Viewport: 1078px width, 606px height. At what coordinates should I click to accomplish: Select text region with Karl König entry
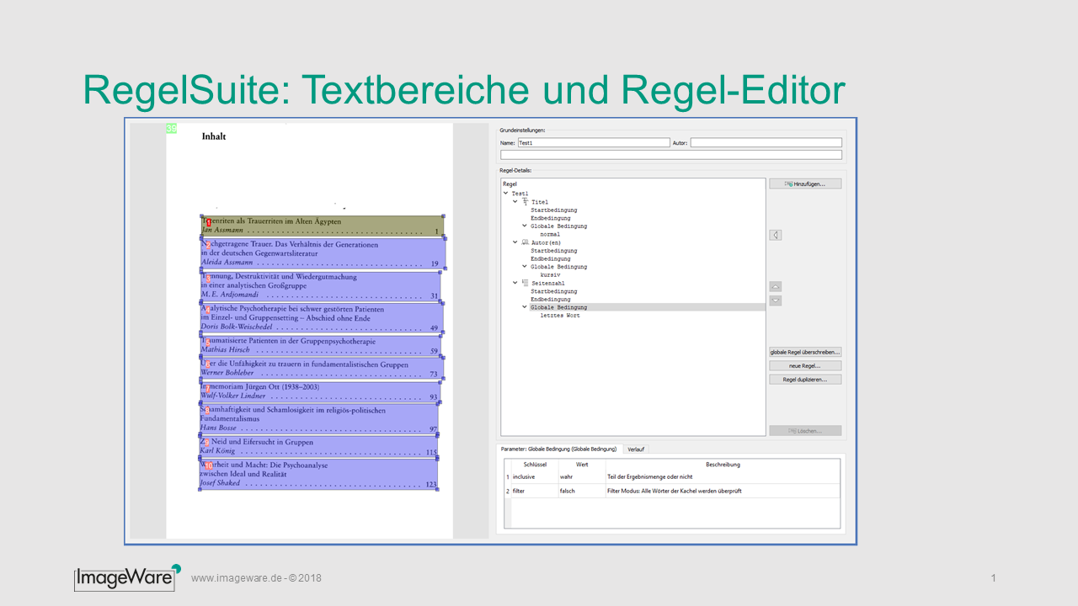click(x=319, y=446)
